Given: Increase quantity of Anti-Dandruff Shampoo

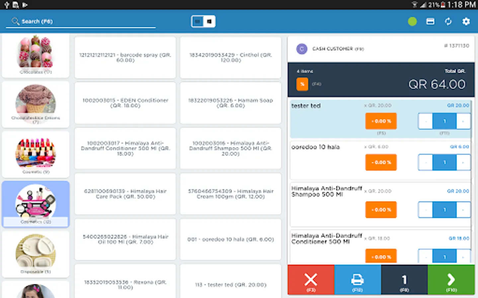Looking at the screenshot, I should (463, 210).
